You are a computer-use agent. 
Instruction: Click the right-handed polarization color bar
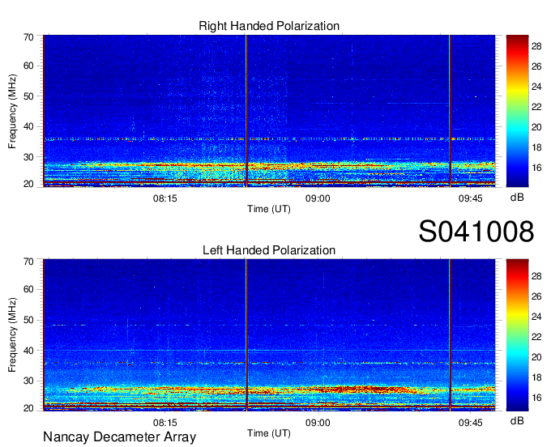(517, 111)
